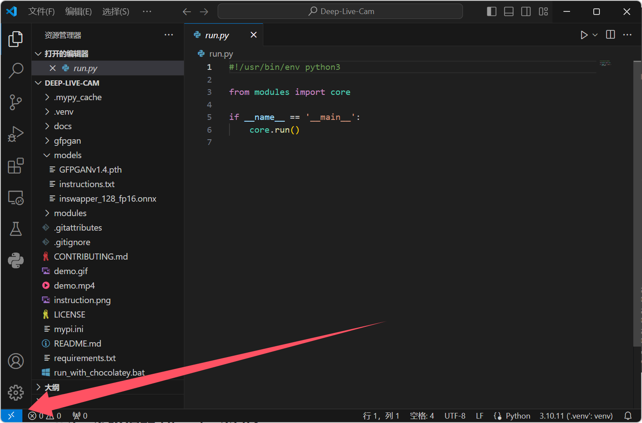642x423 pixels.
Task: Click the Deep-Live-Cam command center search
Action: click(340, 11)
